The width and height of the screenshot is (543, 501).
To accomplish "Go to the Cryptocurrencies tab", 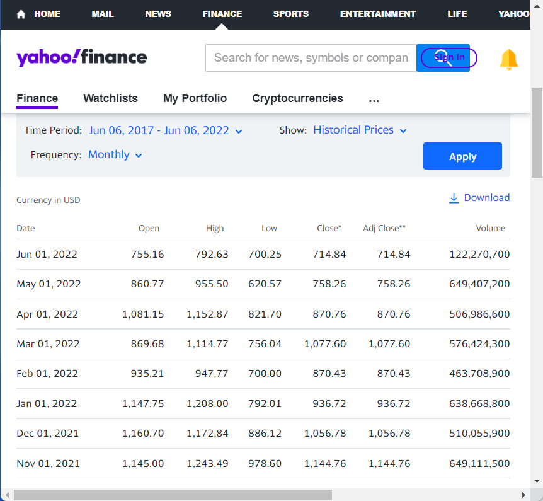I will (x=297, y=98).
